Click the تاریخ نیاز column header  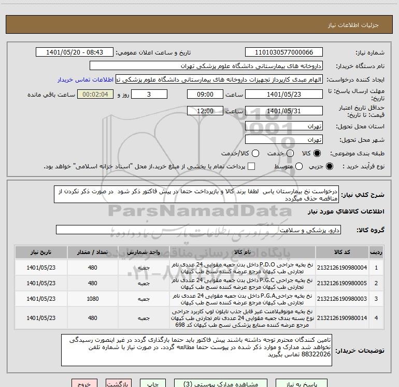tap(41, 252)
